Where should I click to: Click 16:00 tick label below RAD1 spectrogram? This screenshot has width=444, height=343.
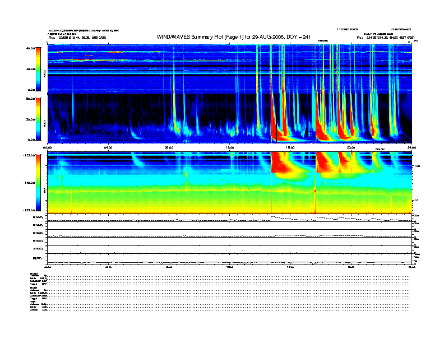(x=290, y=147)
